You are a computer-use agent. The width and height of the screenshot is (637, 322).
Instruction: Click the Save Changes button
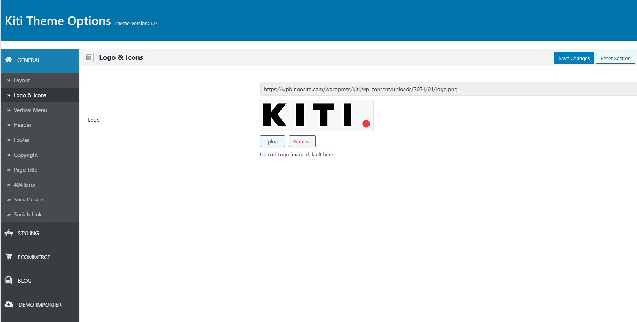click(x=574, y=58)
